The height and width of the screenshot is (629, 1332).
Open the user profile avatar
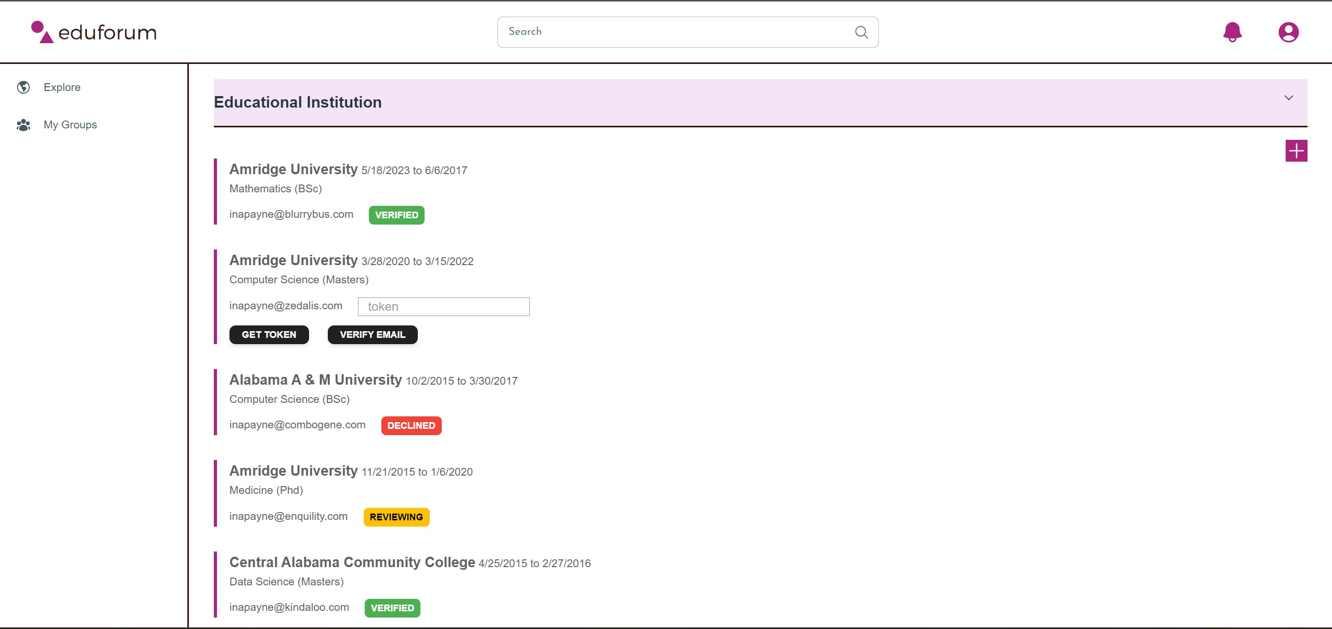coord(1288,32)
